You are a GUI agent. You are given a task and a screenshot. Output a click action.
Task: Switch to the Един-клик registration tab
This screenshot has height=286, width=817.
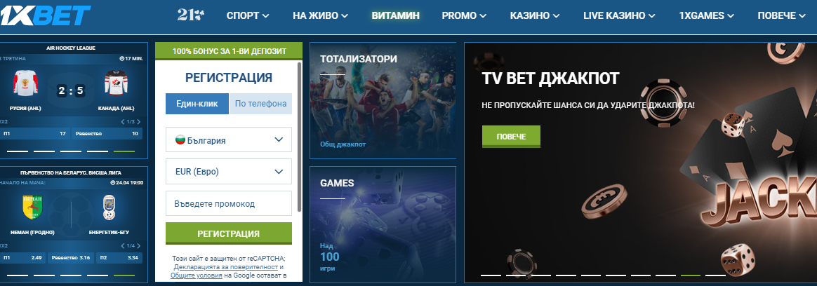[x=197, y=104]
